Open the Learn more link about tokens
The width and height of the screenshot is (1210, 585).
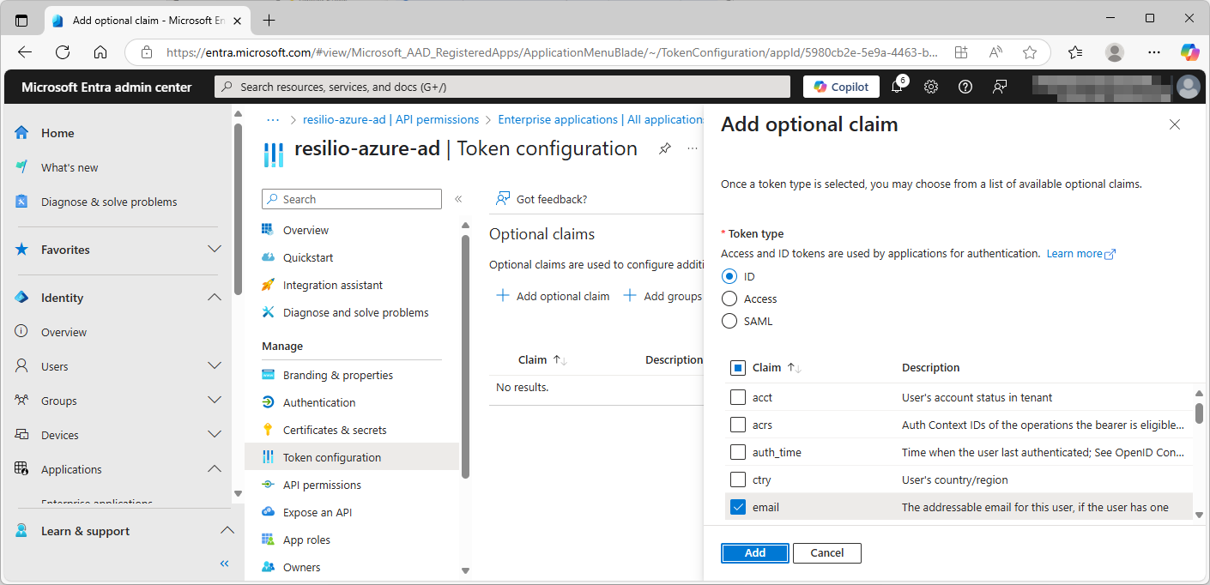(1074, 253)
